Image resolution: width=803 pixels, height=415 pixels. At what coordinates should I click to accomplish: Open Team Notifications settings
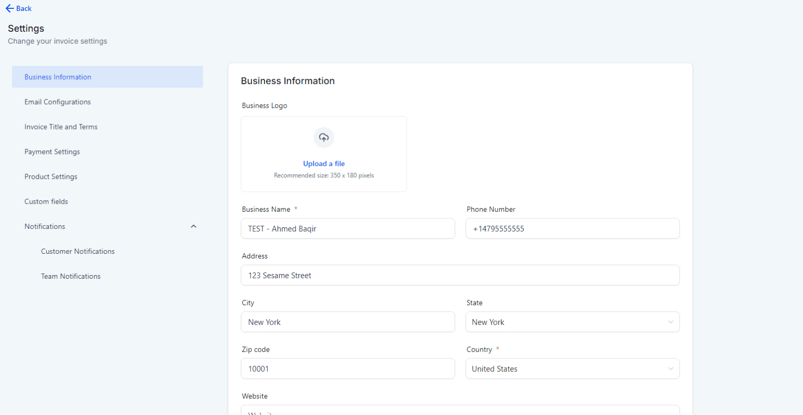pos(71,276)
